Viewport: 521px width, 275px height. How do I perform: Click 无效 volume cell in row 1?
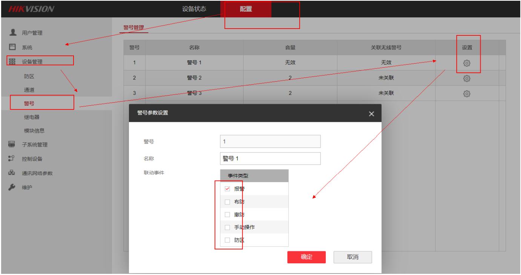click(290, 63)
